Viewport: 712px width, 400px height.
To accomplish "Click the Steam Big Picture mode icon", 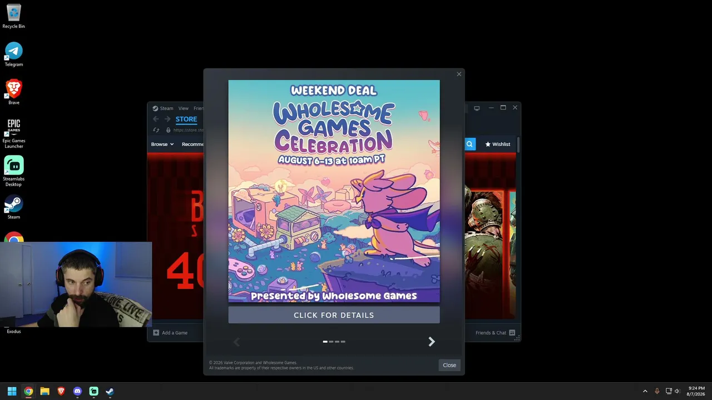I will tap(477, 108).
